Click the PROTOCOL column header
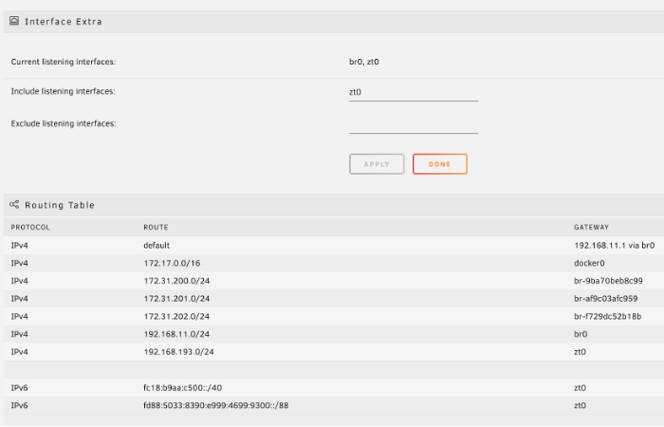The width and height of the screenshot is (664, 427). coord(30,228)
